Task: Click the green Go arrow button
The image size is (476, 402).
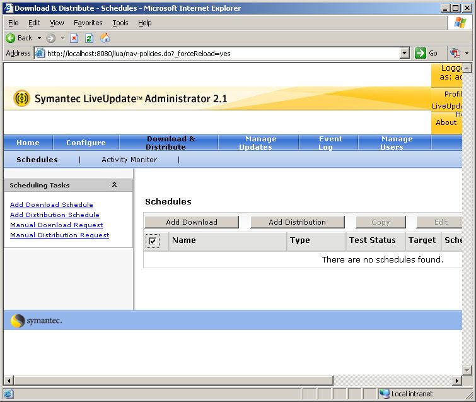Action: 421,53
